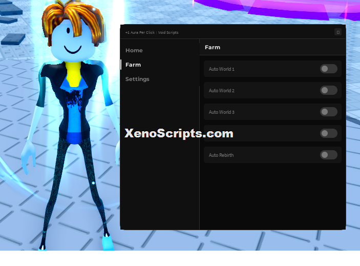Toggle the Auto World 3 switch
Image resolution: width=360 pixels, height=266 pixels.
click(329, 112)
